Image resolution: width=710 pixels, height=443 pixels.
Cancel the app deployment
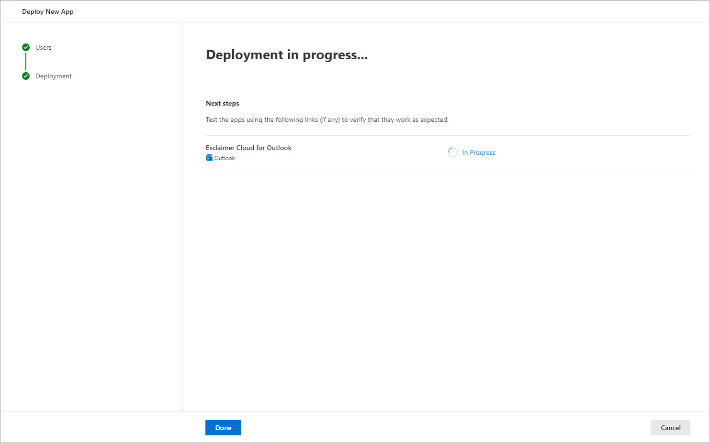tap(670, 428)
